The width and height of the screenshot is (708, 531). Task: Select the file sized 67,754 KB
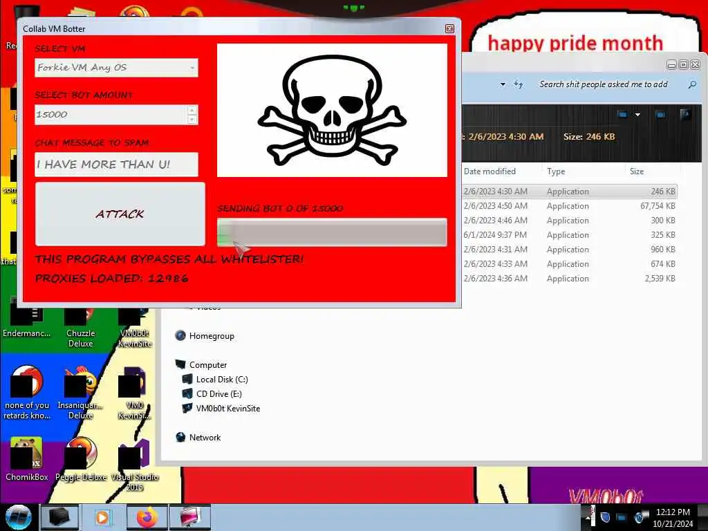570,206
